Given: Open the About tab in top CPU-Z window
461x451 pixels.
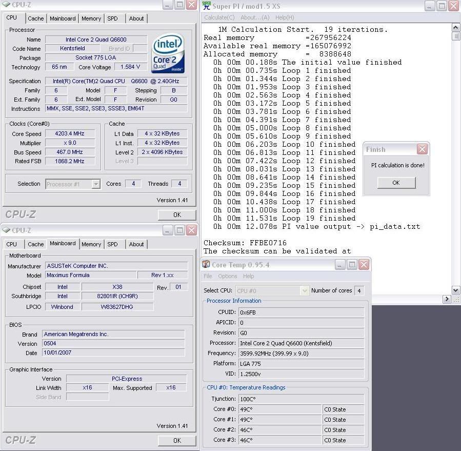Looking at the screenshot, I should click(136, 18).
